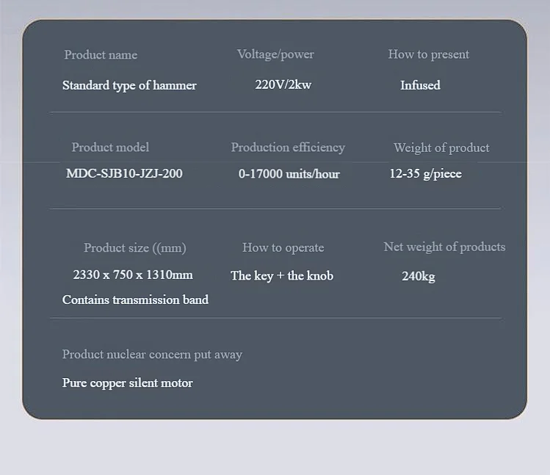Click the "How to operate" heading
The height and width of the screenshot is (475, 550).
pyautogui.click(x=283, y=248)
